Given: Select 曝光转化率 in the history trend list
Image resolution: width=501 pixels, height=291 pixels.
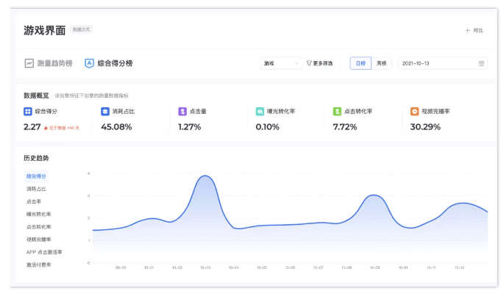Looking at the screenshot, I should point(39,214).
